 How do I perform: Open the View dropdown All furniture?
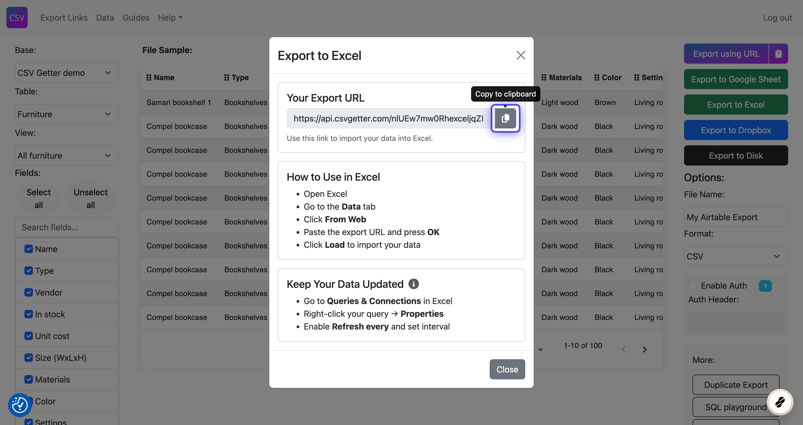click(x=67, y=155)
